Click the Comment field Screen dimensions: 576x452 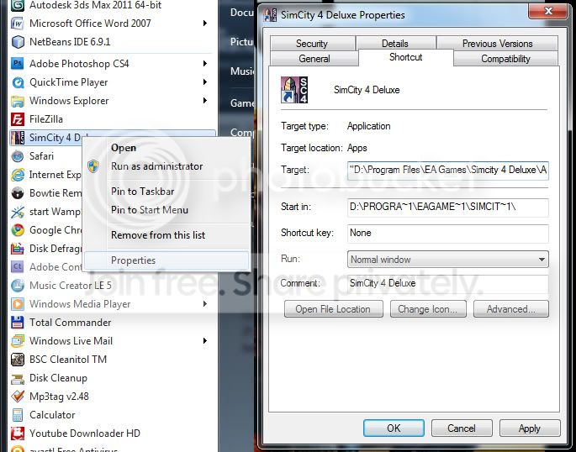(448, 284)
